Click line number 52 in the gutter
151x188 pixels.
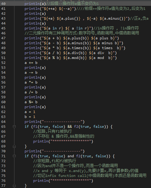[3, 63]
